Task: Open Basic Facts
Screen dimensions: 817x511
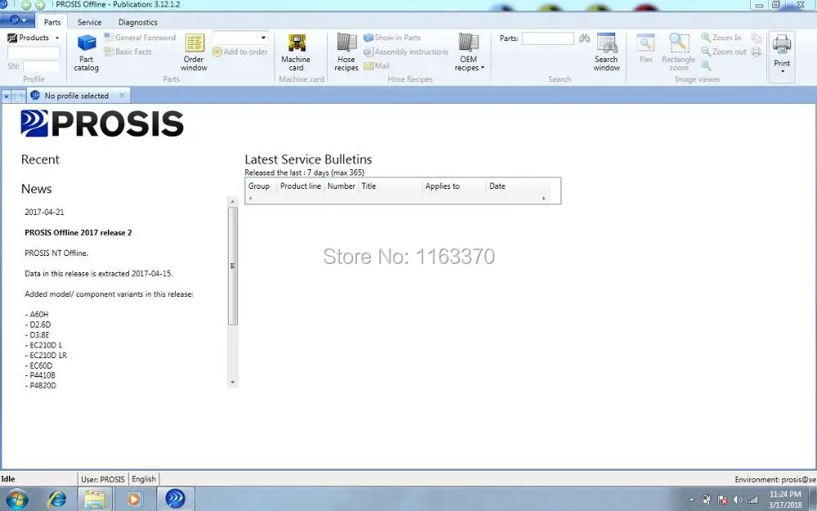Action: coord(127,52)
